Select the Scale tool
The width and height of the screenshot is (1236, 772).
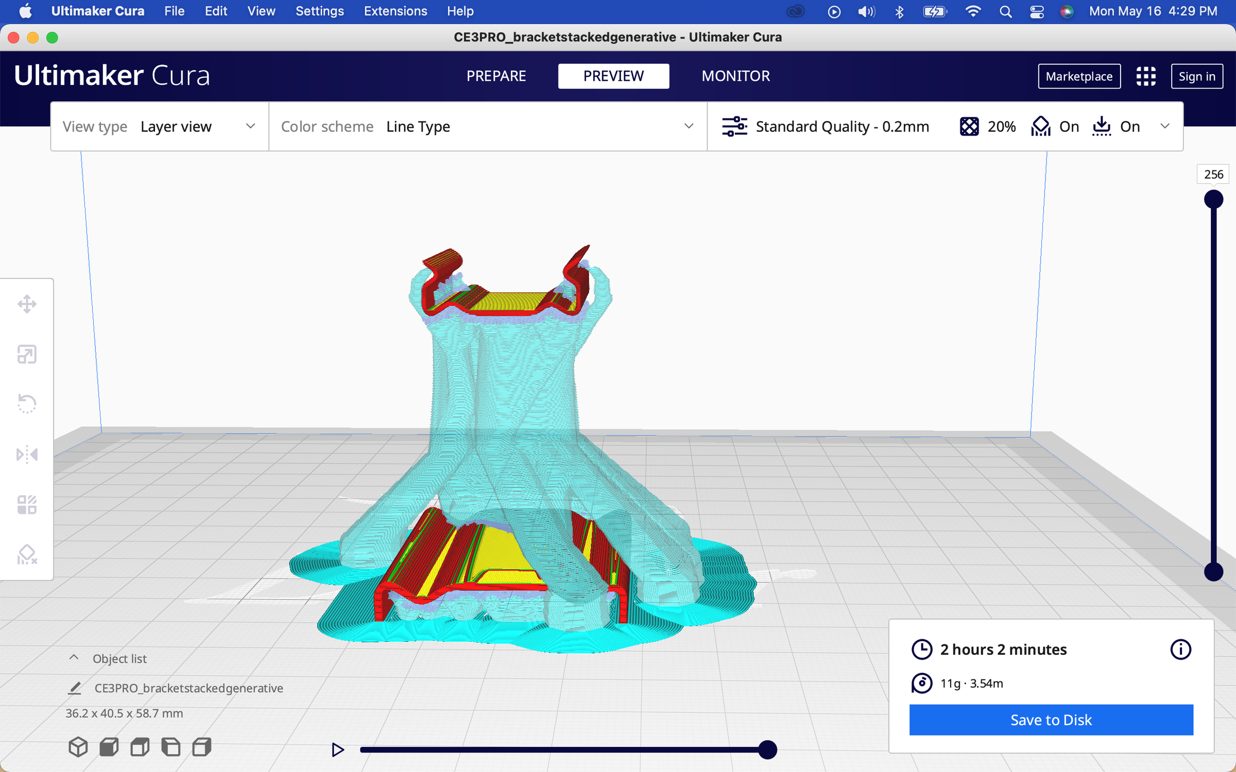click(x=27, y=354)
